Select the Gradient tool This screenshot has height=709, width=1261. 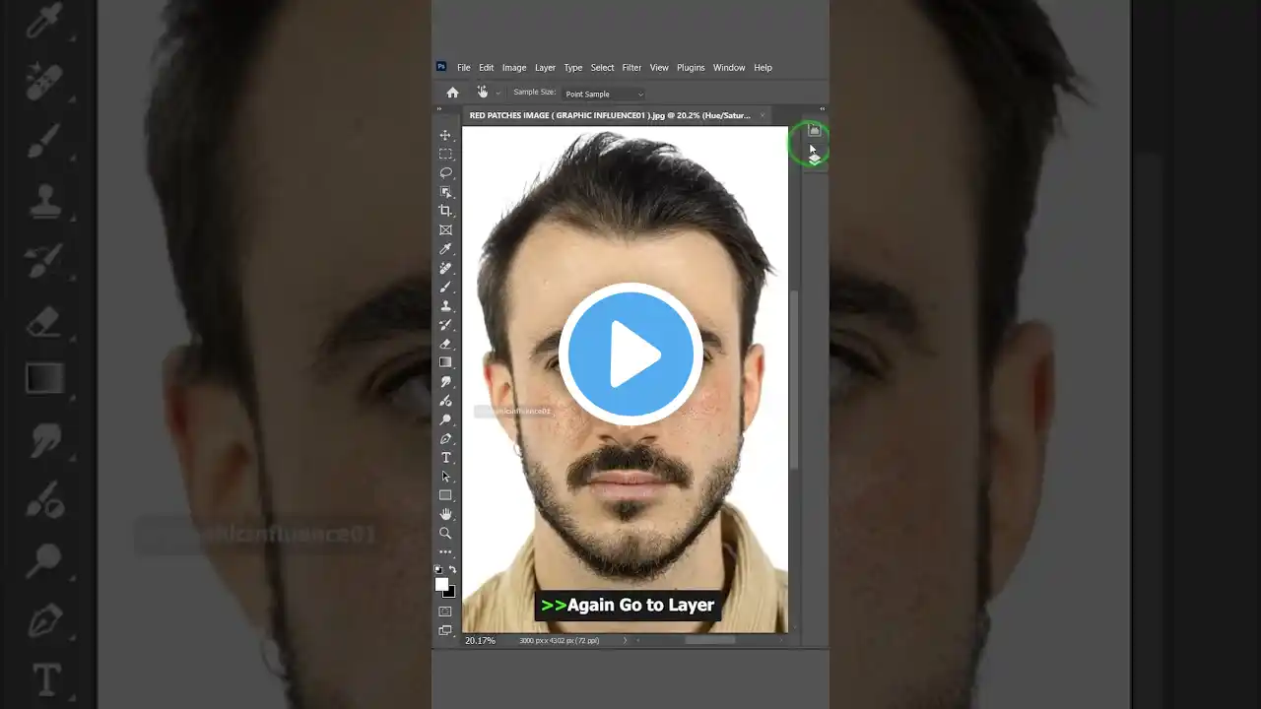point(445,362)
